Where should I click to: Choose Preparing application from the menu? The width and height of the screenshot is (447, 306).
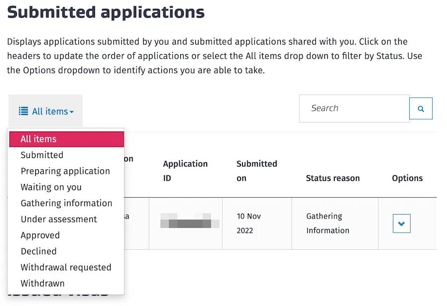point(65,171)
